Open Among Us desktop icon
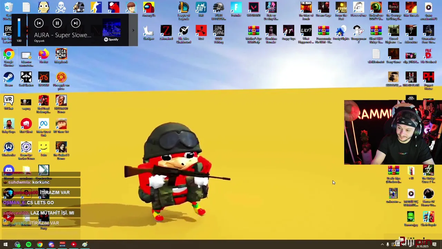442x249 pixels. (149, 10)
